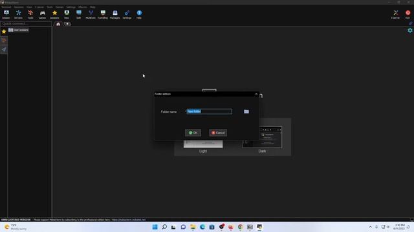Open the clock and date panel
Image resolution: width=414 pixels, height=232 pixels.
399,227
